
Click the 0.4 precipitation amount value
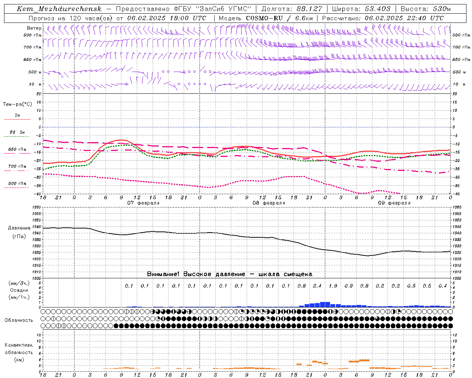442,286
